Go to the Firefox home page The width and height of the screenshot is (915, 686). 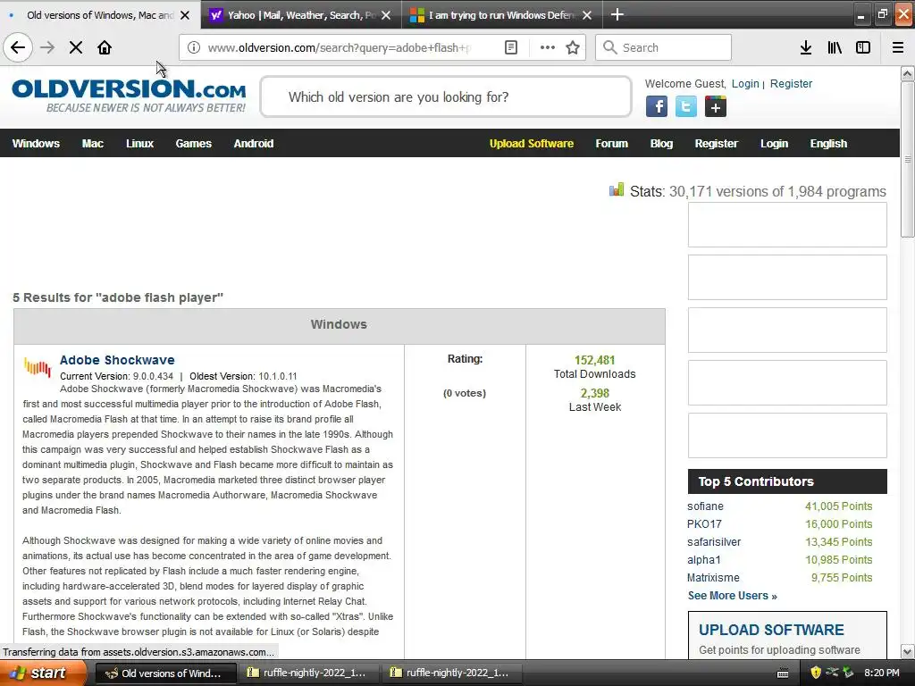click(x=105, y=47)
